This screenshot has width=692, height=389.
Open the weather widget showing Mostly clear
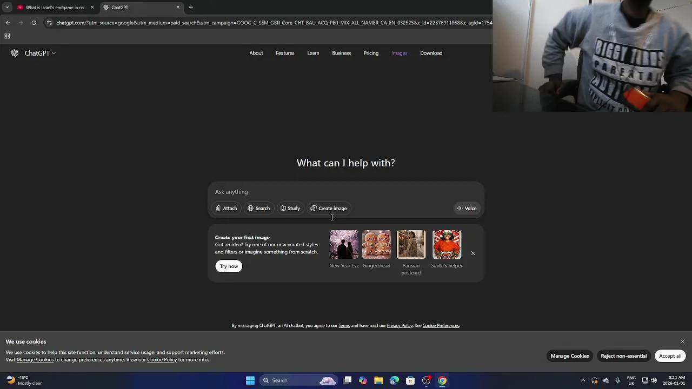pos(24,380)
